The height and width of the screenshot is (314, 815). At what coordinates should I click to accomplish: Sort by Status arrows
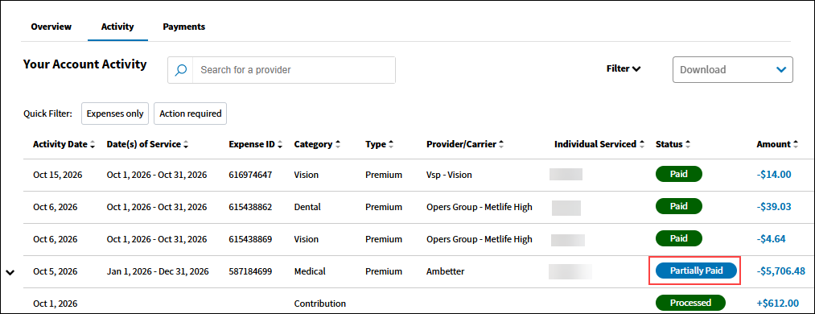[688, 145]
